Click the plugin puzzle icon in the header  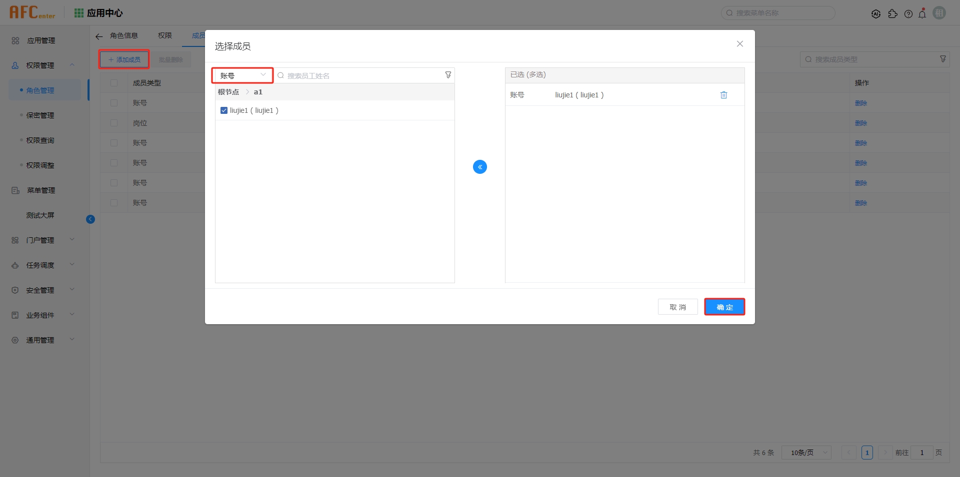pos(893,13)
